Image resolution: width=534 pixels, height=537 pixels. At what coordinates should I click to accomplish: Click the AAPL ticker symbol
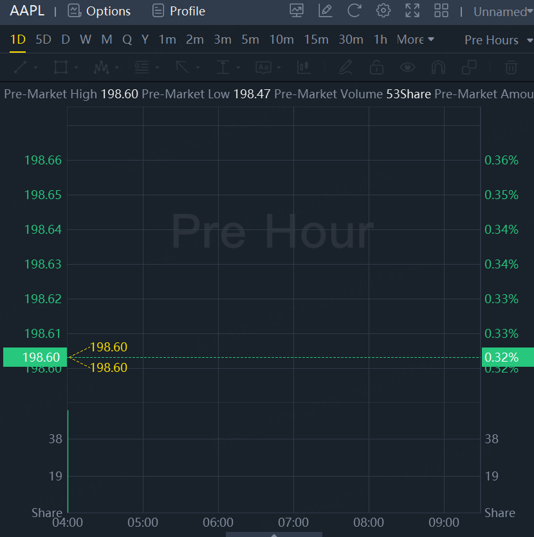[x=27, y=11]
